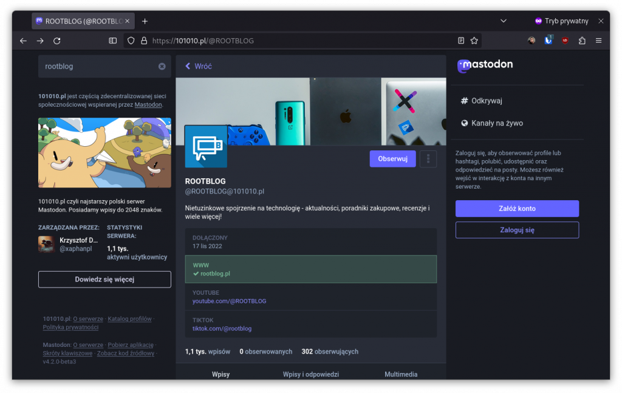Open the uBlock Origin extension icon
The width and height of the screenshot is (622, 393).
[564, 40]
